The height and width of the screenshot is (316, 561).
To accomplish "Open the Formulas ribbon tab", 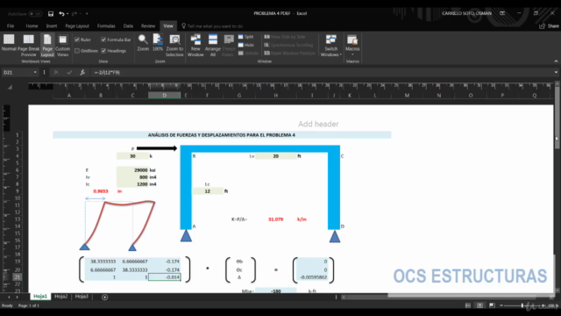I will click(x=106, y=26).
